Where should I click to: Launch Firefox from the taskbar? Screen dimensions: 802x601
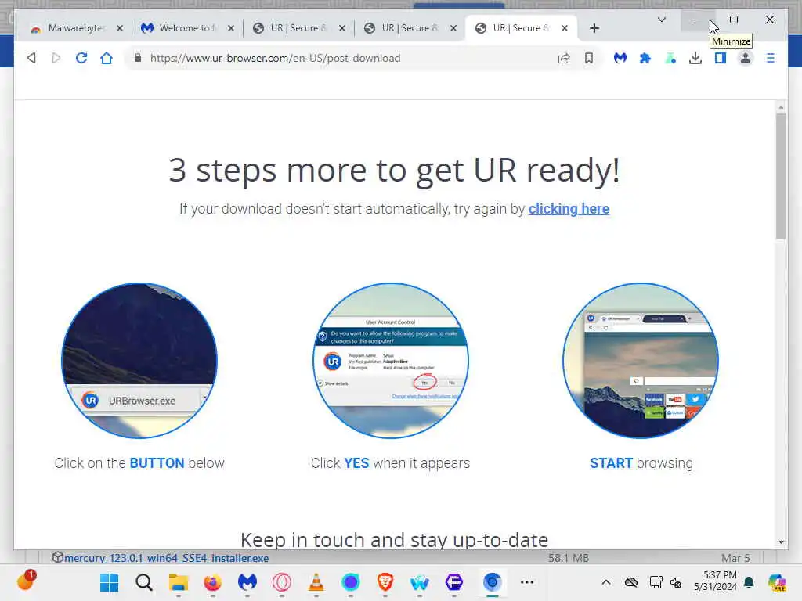click(213, 582)
